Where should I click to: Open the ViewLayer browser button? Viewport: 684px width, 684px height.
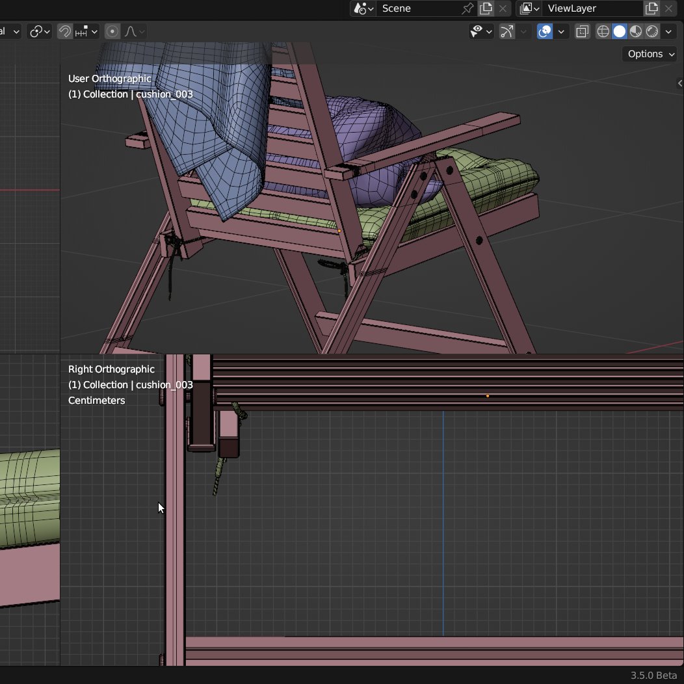[x=529, y=8]
